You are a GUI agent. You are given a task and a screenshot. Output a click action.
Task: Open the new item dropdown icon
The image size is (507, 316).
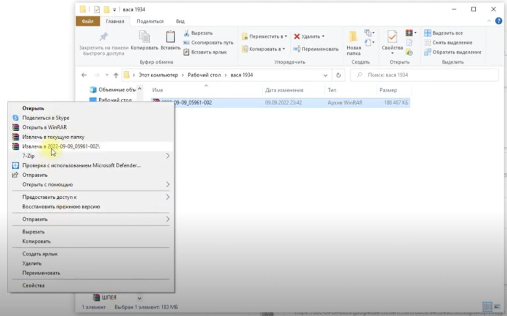[370, 33]
